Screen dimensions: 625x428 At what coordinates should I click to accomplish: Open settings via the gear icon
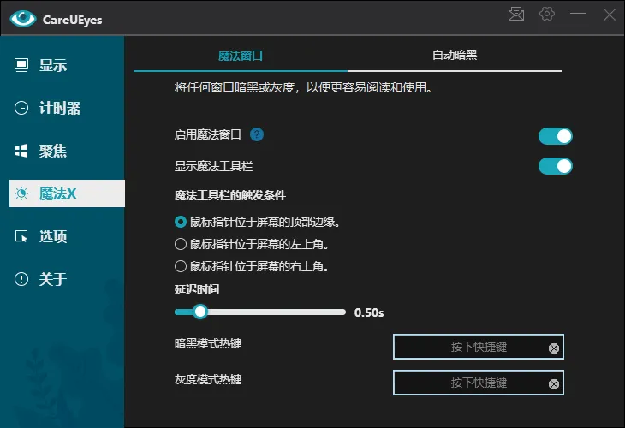pyautogui.click(x=546, y=14)
